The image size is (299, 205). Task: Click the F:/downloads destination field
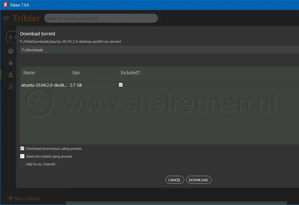[160, 50]
